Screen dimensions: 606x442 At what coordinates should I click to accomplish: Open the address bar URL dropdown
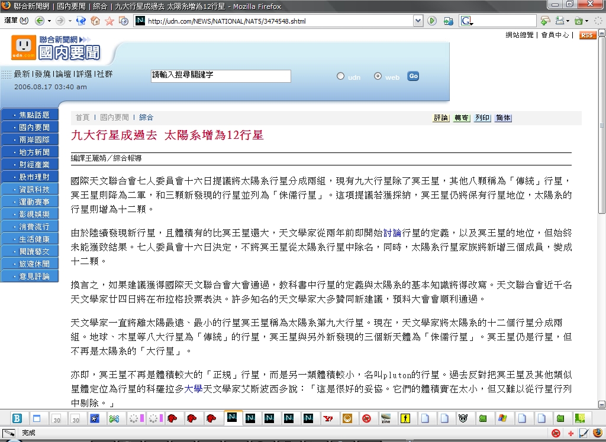(418, 21)
